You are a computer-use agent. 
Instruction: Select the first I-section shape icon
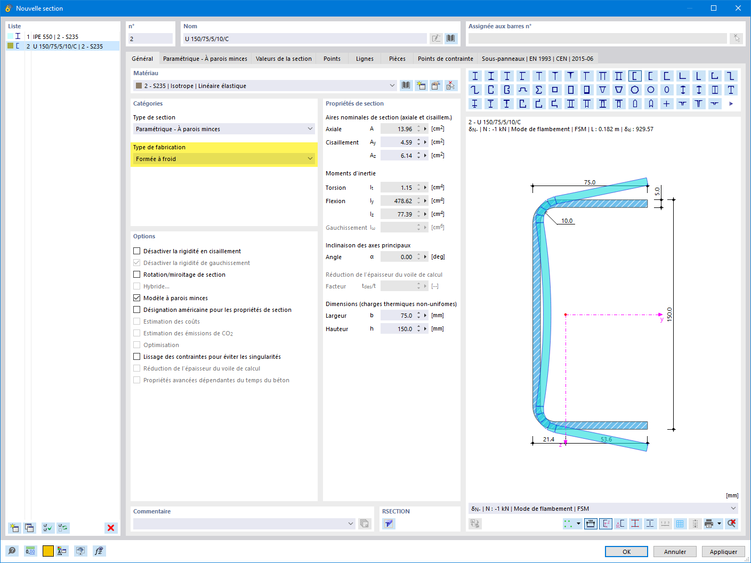[475, 76]
